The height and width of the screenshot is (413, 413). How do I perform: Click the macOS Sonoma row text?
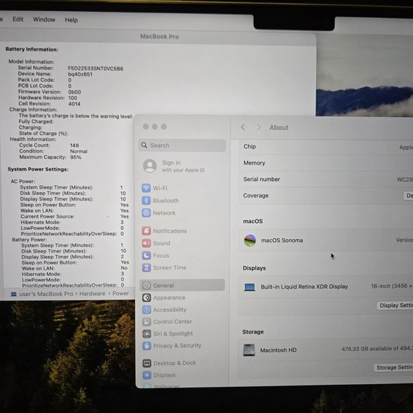tap(282, 240)
